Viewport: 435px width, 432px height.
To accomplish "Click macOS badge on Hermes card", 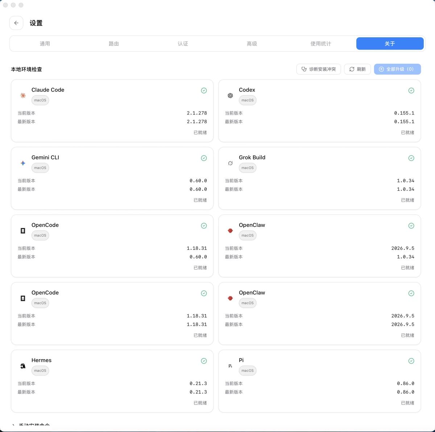I will coord(40,371).
